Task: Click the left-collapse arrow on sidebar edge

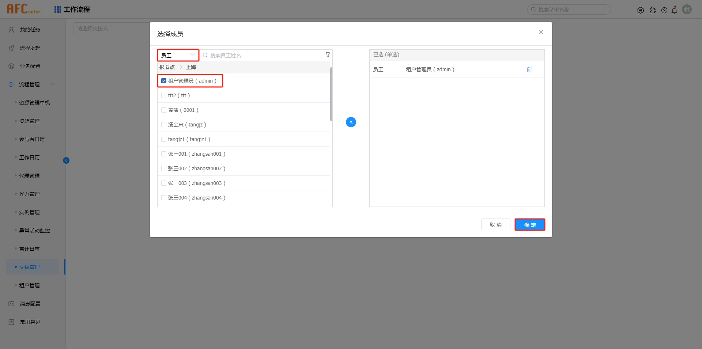Action: click(x=66, y=160)
